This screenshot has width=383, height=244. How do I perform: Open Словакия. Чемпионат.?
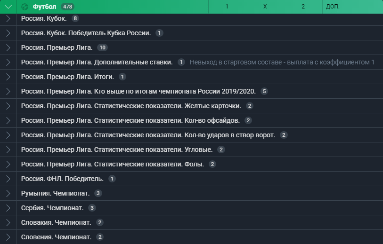coord(56,222)
